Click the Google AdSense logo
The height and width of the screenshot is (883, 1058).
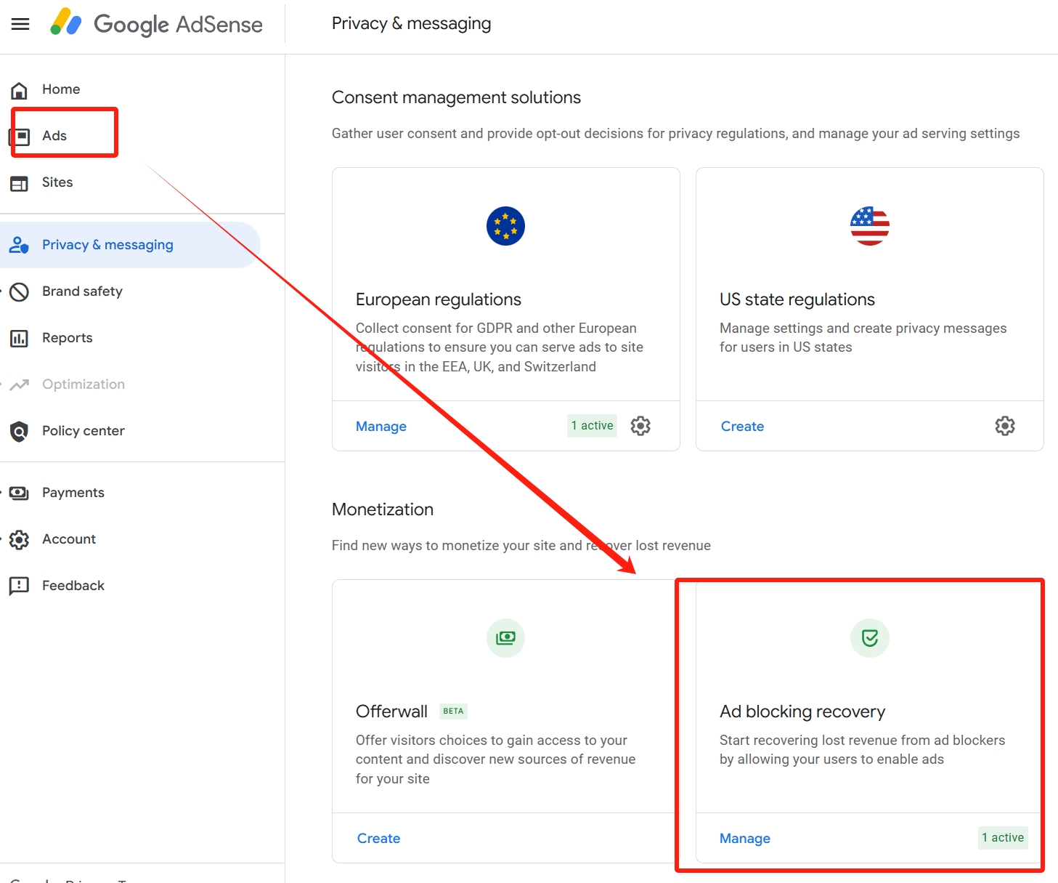(156, 24)
